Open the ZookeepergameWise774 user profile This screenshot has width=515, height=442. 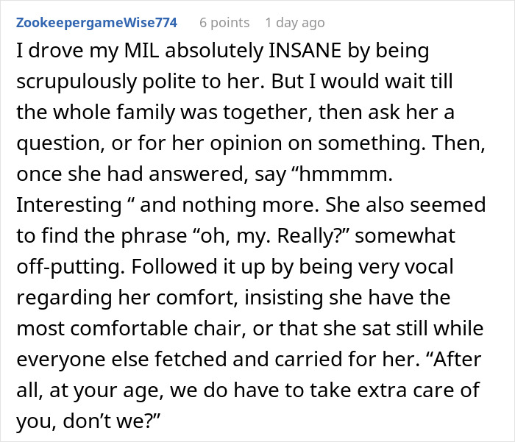click(x=95, y=23)
